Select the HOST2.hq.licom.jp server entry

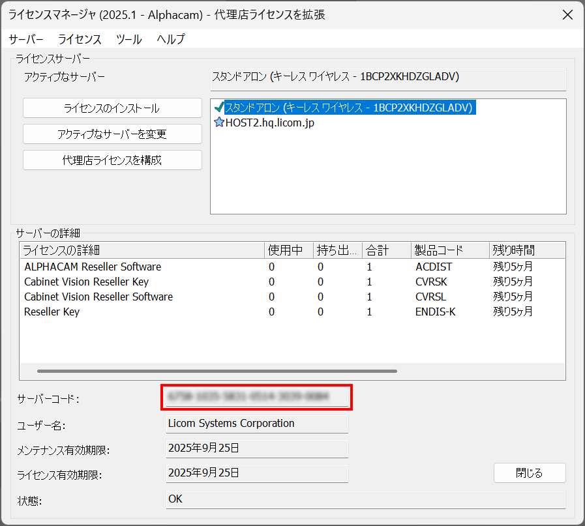click(270, 123)
